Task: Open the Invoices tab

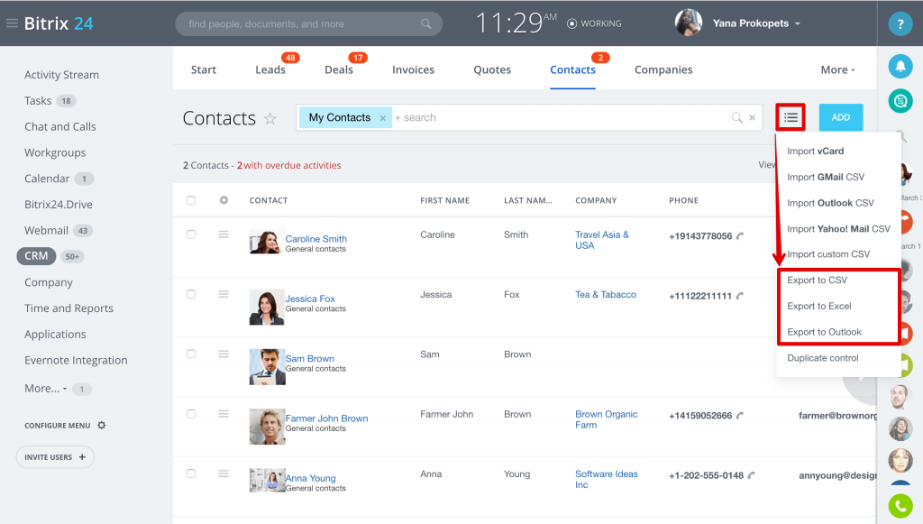Action: pyautogui.click(x=413, y=69)
